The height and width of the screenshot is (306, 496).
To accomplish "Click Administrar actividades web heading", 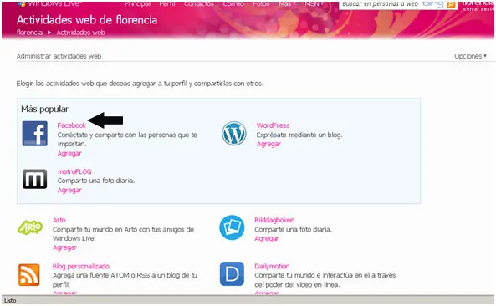I will [59, 56].
